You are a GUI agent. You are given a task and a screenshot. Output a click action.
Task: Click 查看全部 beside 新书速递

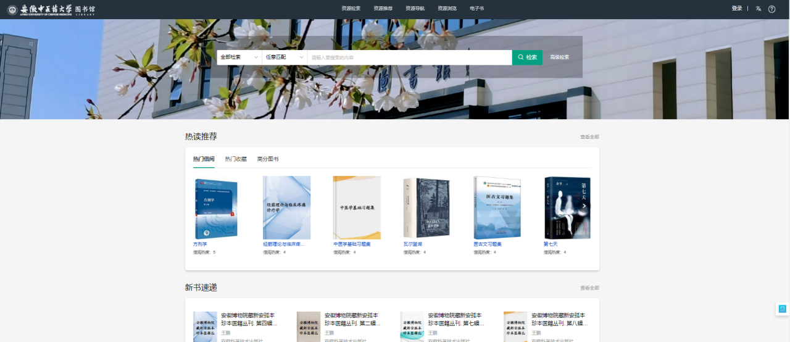[x=589, y=288]
